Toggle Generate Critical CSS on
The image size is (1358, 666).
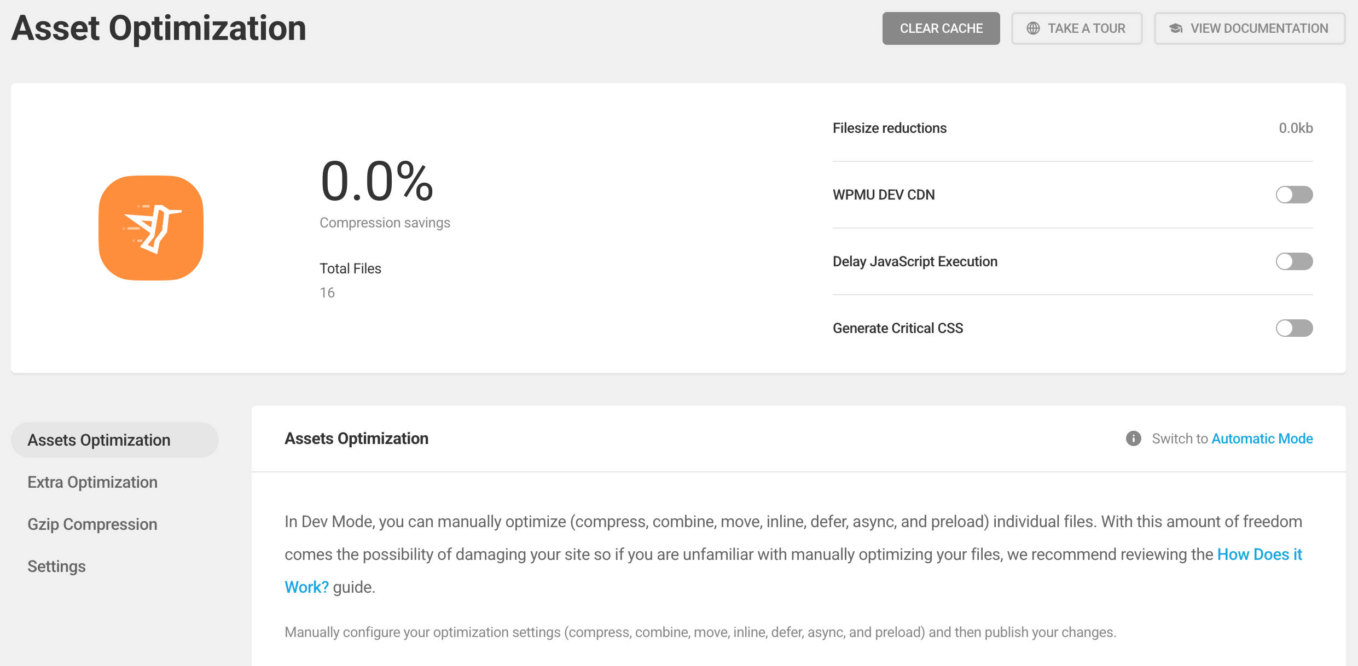[x=1294, y=328]
